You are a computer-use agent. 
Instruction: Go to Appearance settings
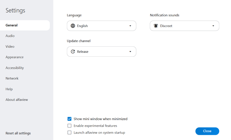15,57
